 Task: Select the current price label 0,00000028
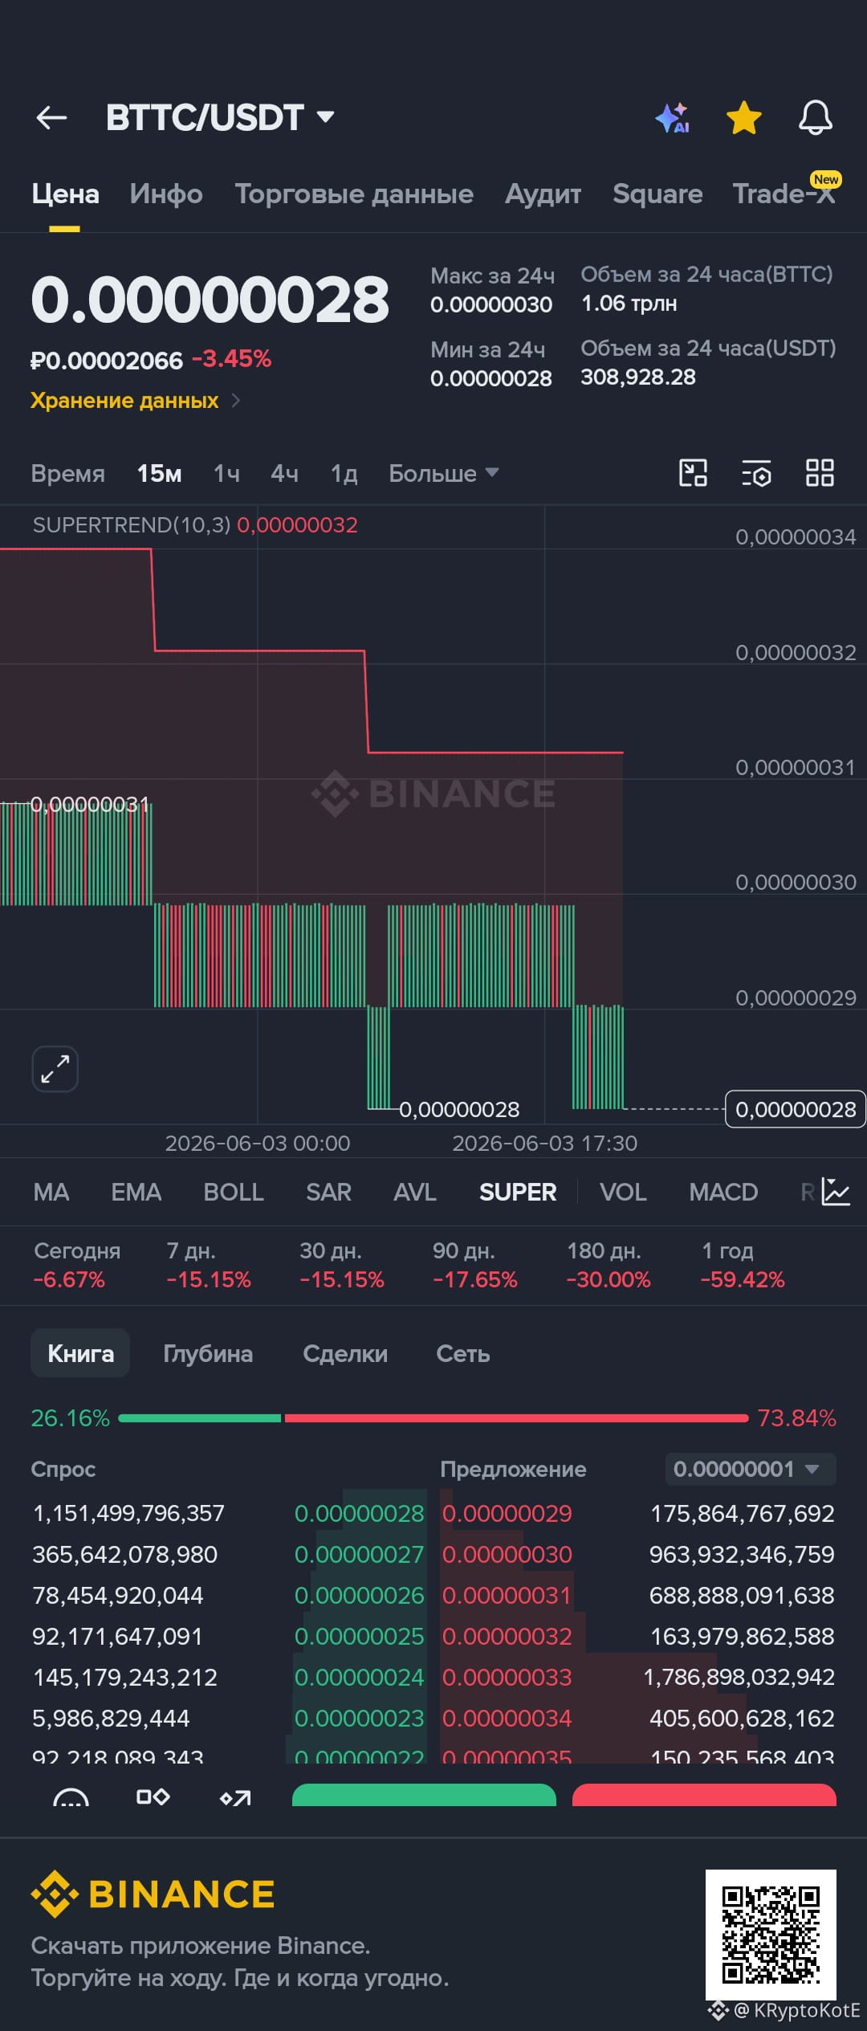[x=796, y=1109]
